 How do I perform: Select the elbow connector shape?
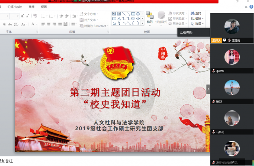coord(124,19)
